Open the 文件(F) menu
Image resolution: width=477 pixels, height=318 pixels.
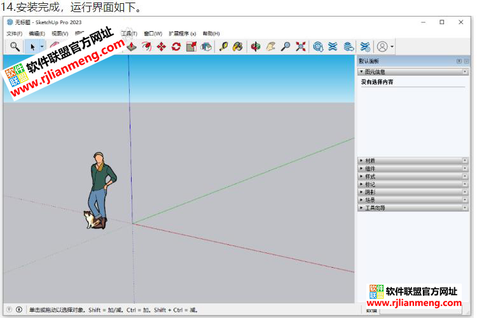(x=14, y=33)
